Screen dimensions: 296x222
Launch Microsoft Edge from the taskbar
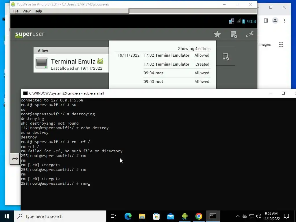128,216
